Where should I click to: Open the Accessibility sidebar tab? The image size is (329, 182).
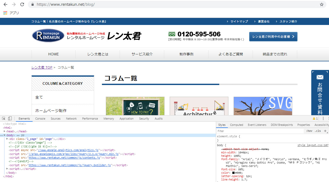[322, 125]
